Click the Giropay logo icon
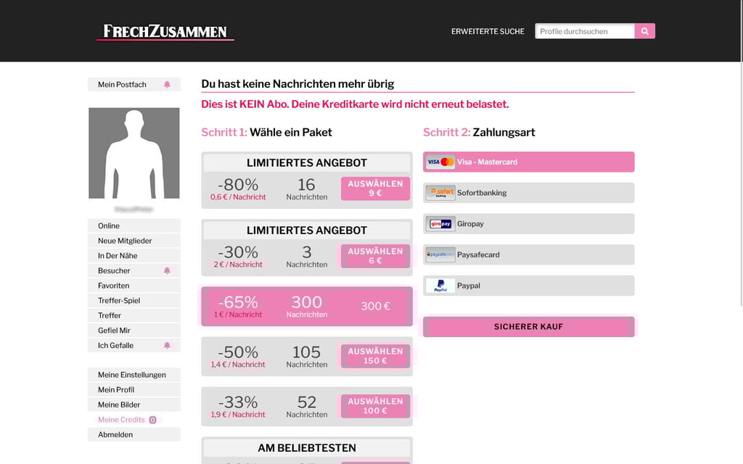Viewport: 743px width, 464px height. [440, 224]
